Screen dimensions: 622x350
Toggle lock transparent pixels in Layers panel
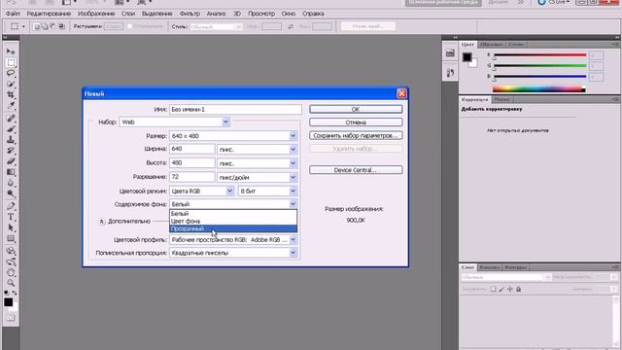(x=493, y=289)
